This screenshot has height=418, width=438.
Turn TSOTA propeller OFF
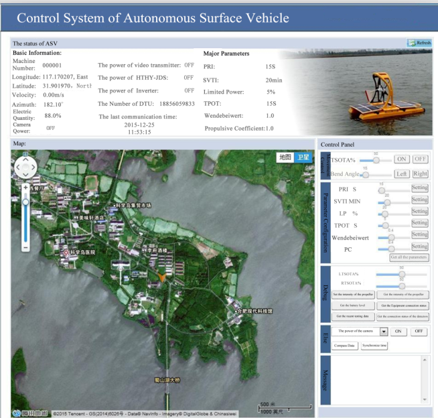point(420,159)
